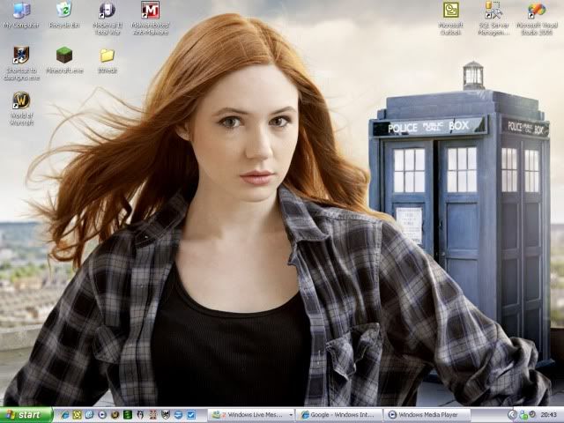Switch to Google - Windows Internet Explorer window
The width and height of the screenshot is (564, 423).
pyautogui.click(x=339, y=415)
